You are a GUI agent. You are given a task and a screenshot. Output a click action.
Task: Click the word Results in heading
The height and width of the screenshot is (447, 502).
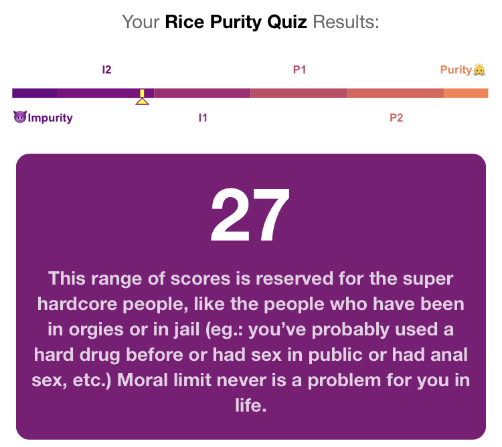(346, 22)
